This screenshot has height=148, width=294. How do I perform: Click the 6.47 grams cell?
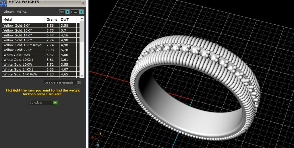[52, 35]
